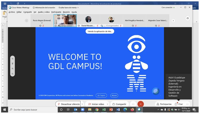Select Abril Angélica Hernánd... participant tile
Screen dimensions: 200x114
point(134,20)
